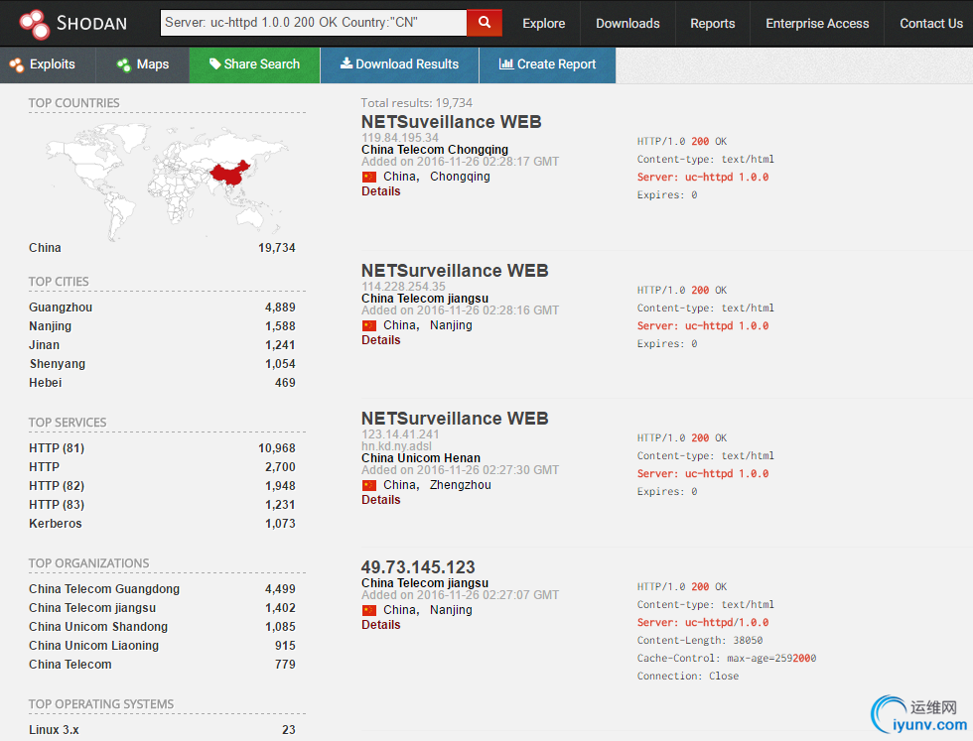Click the Exploits label in the toolbar
The image size is (973, 741).
[52, 64]
